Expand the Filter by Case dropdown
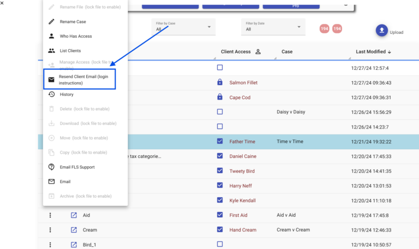 (x=208, y=27)
